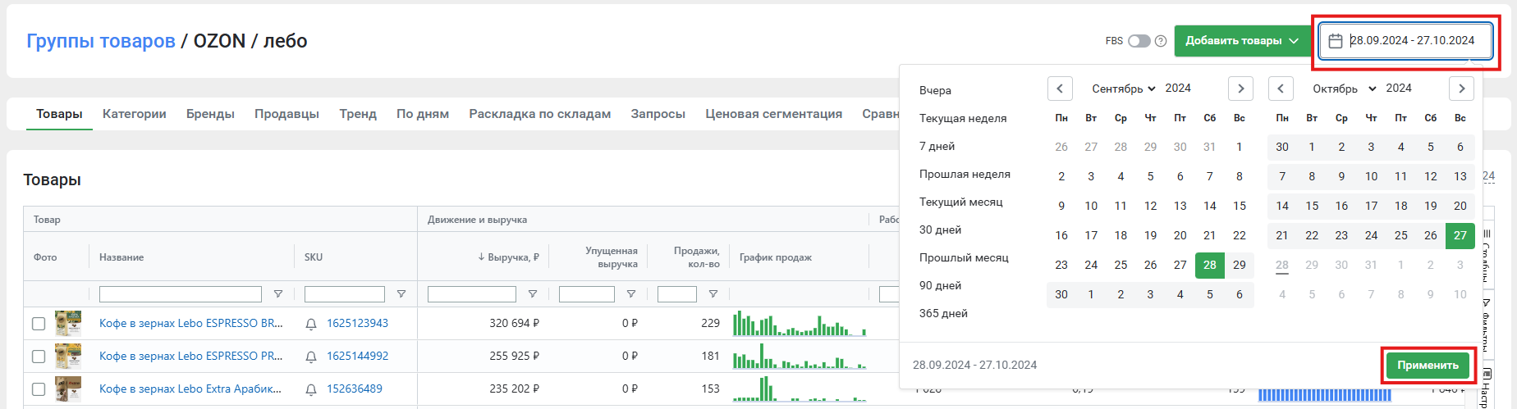Click sales chart of SKU 1625123943 row
1517x409 pixels.
click(799, 324)
